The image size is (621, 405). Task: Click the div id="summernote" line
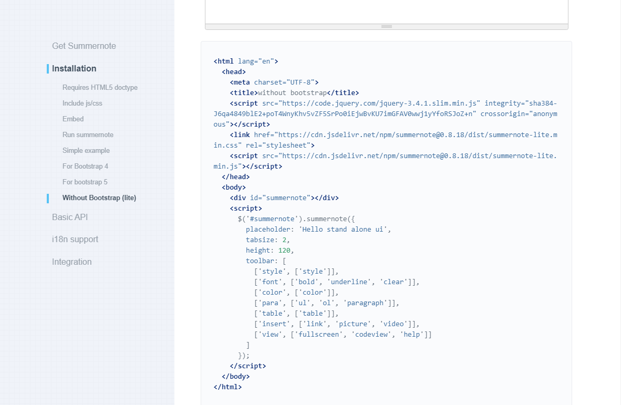(x=284, y=198)
